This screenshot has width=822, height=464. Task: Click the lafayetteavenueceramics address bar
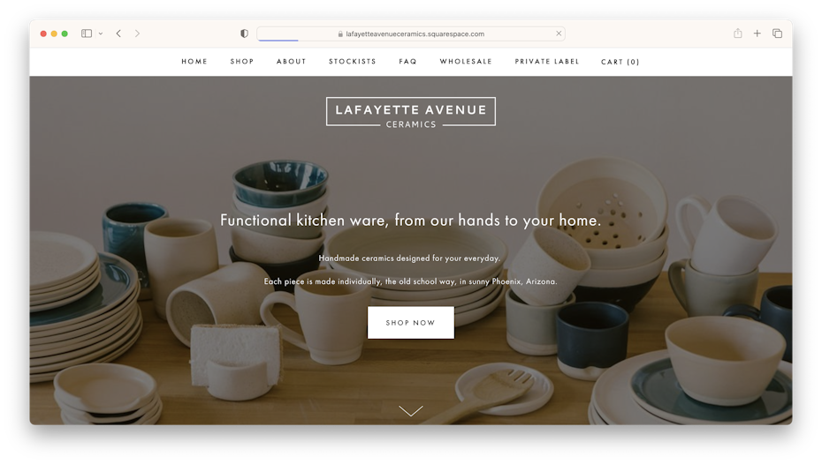410,34
